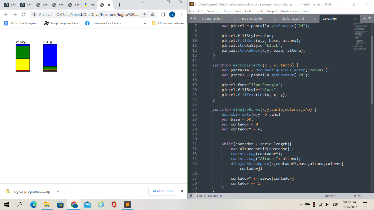Open Chrome's side panel icon
The width and height of the screenshot is (374, 210).
click(x=163, y=14)
